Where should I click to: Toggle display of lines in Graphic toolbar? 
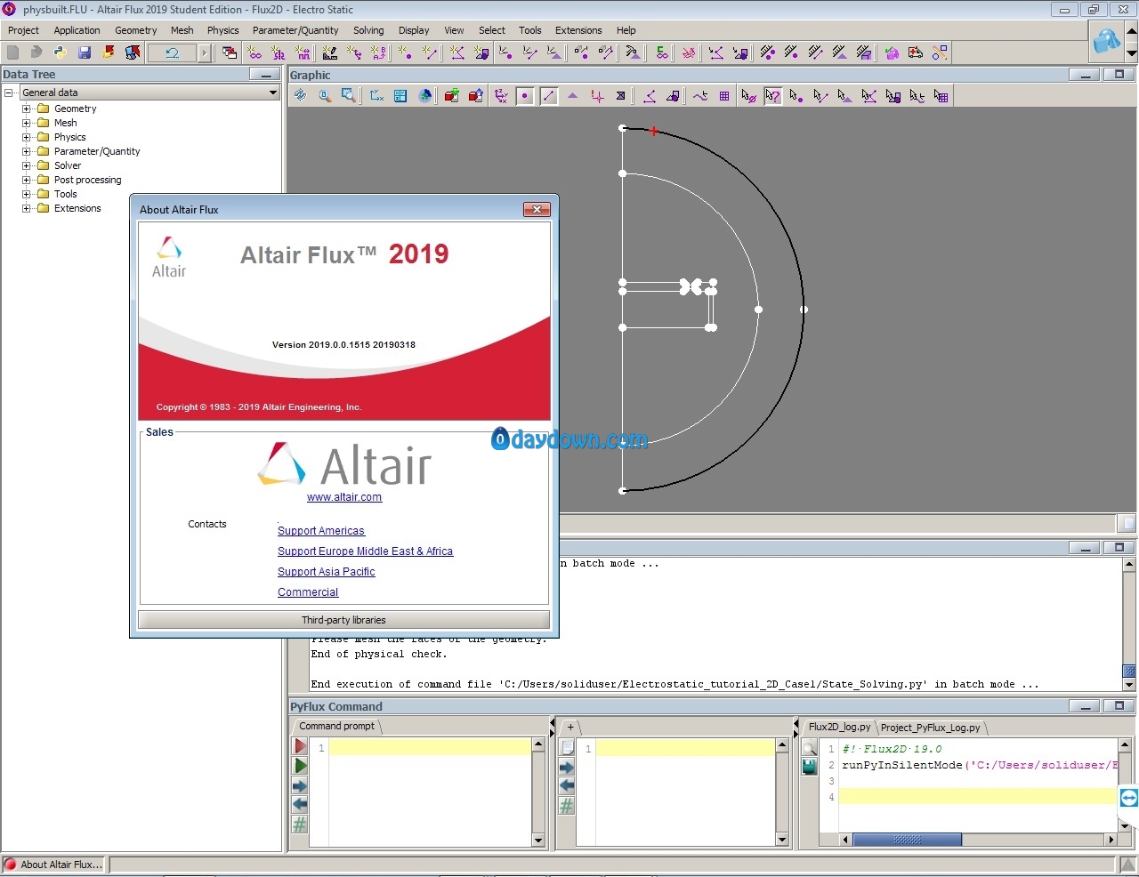[x=549, y=96]
